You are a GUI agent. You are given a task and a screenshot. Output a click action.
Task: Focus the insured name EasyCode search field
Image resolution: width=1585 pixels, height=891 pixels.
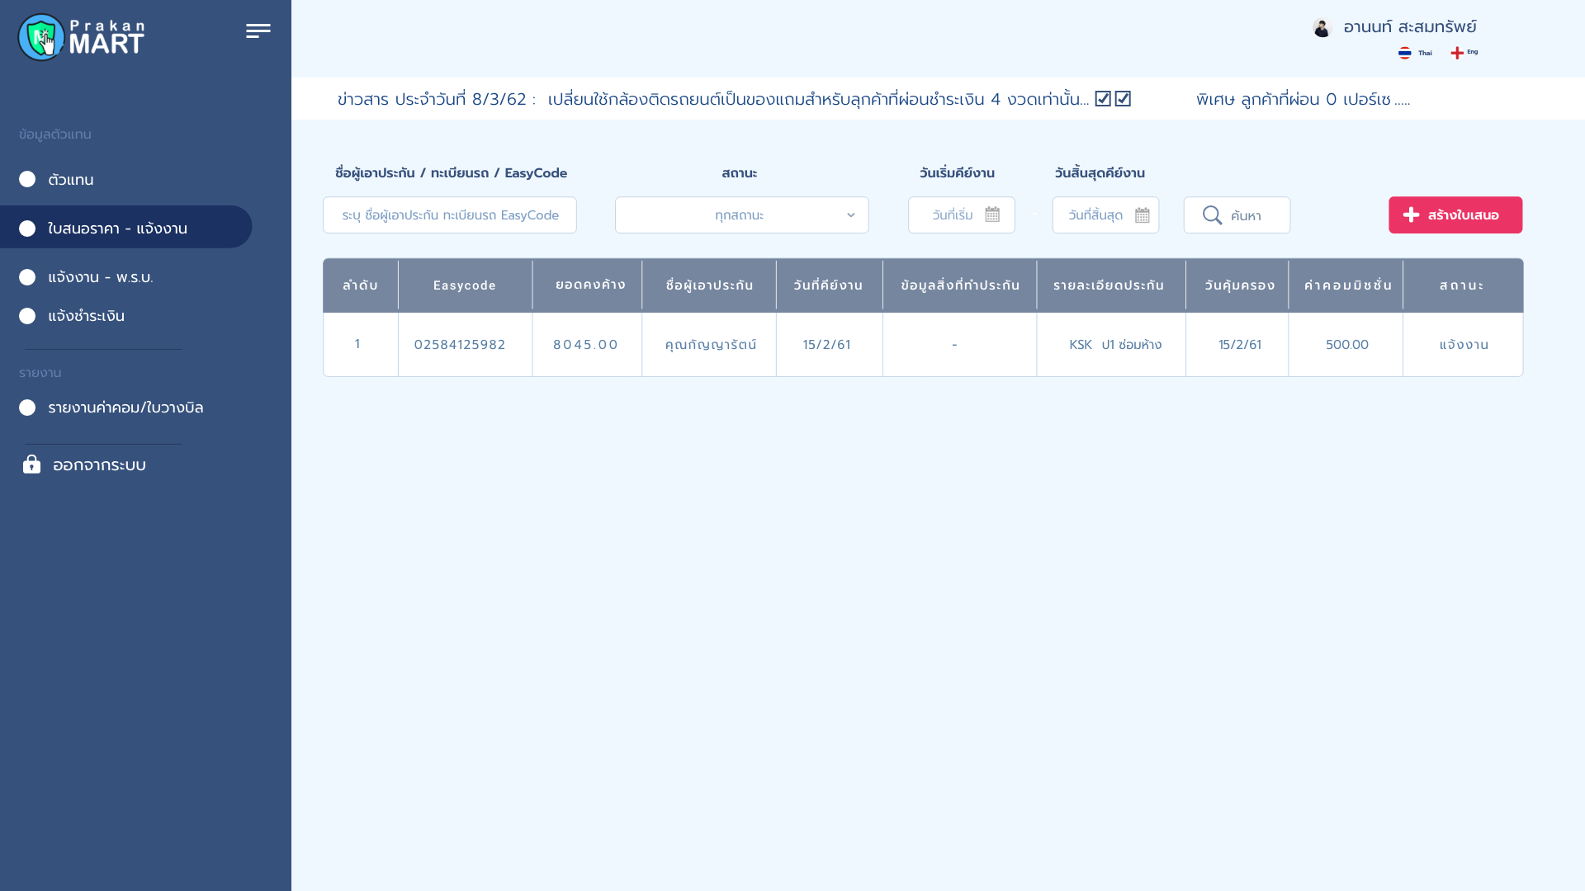coord(449,215)
